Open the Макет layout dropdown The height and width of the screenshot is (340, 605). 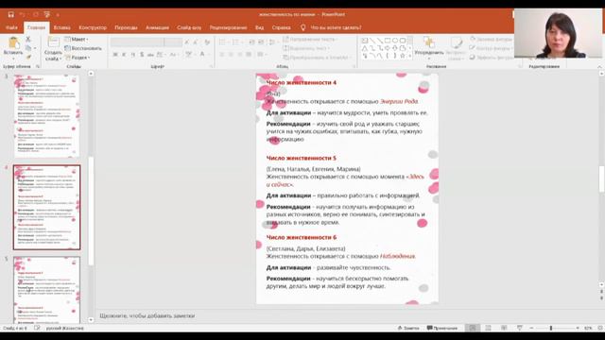click(77, 40)
